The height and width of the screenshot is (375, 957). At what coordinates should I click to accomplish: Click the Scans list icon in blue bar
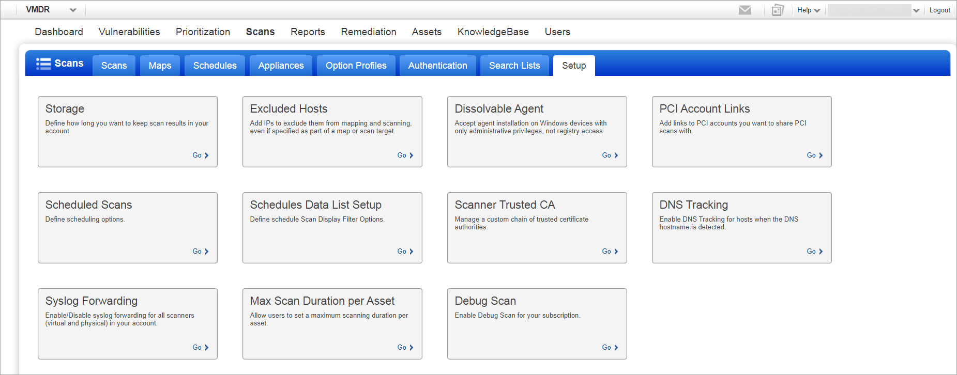pyautogui.click(x=43, y=64)
